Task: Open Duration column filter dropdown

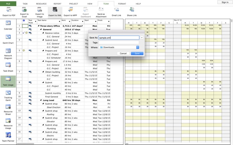Action: coord(83,22)
